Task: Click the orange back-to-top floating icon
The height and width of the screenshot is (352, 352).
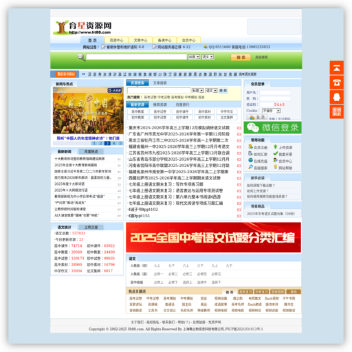Action: click(x=336, y=68)
